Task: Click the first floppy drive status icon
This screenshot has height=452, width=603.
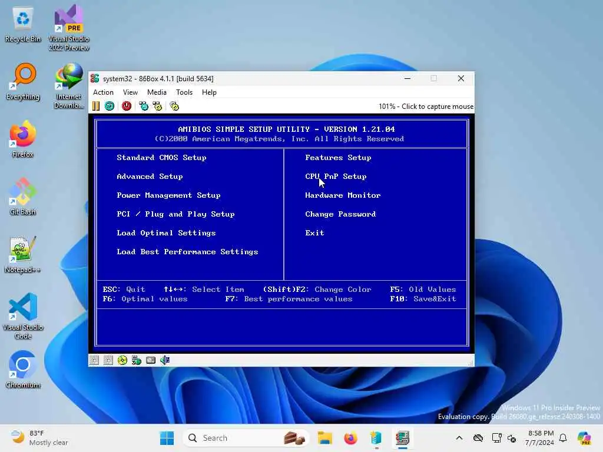Action: [x=94, y=360]
